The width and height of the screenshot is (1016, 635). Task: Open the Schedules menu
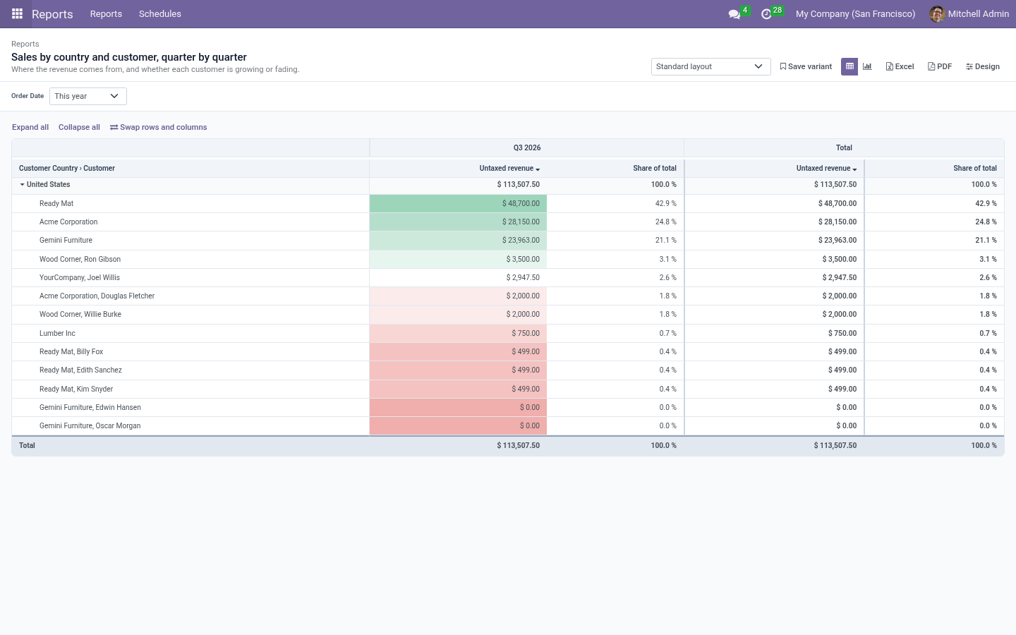tap(160, 14)
